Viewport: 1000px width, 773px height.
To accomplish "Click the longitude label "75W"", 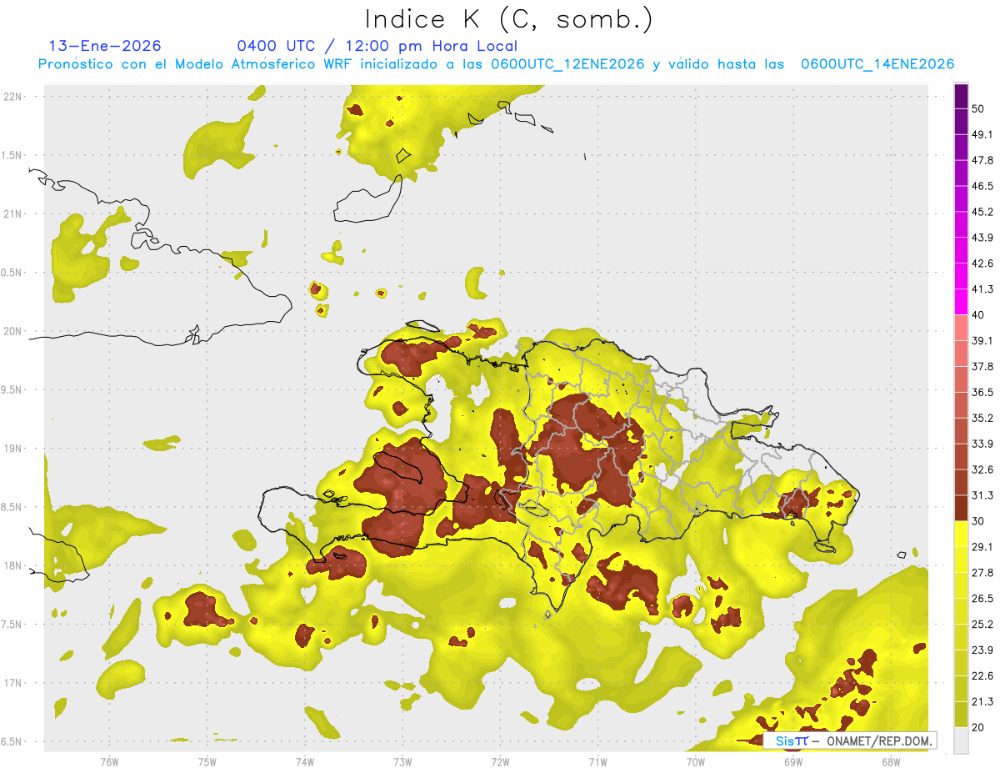I will [x=207, y=761].
